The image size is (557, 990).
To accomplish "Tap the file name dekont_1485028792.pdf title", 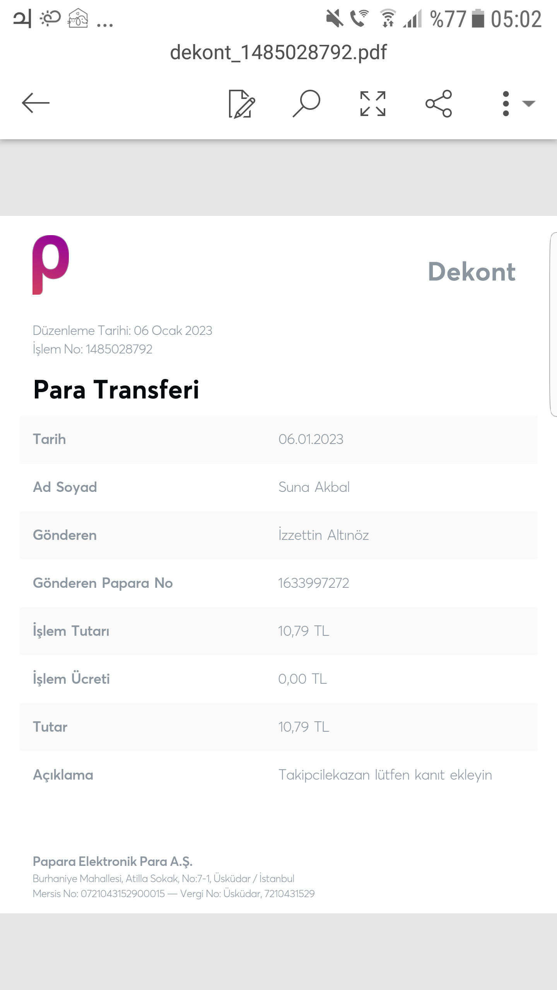I will tap(278, 53).
